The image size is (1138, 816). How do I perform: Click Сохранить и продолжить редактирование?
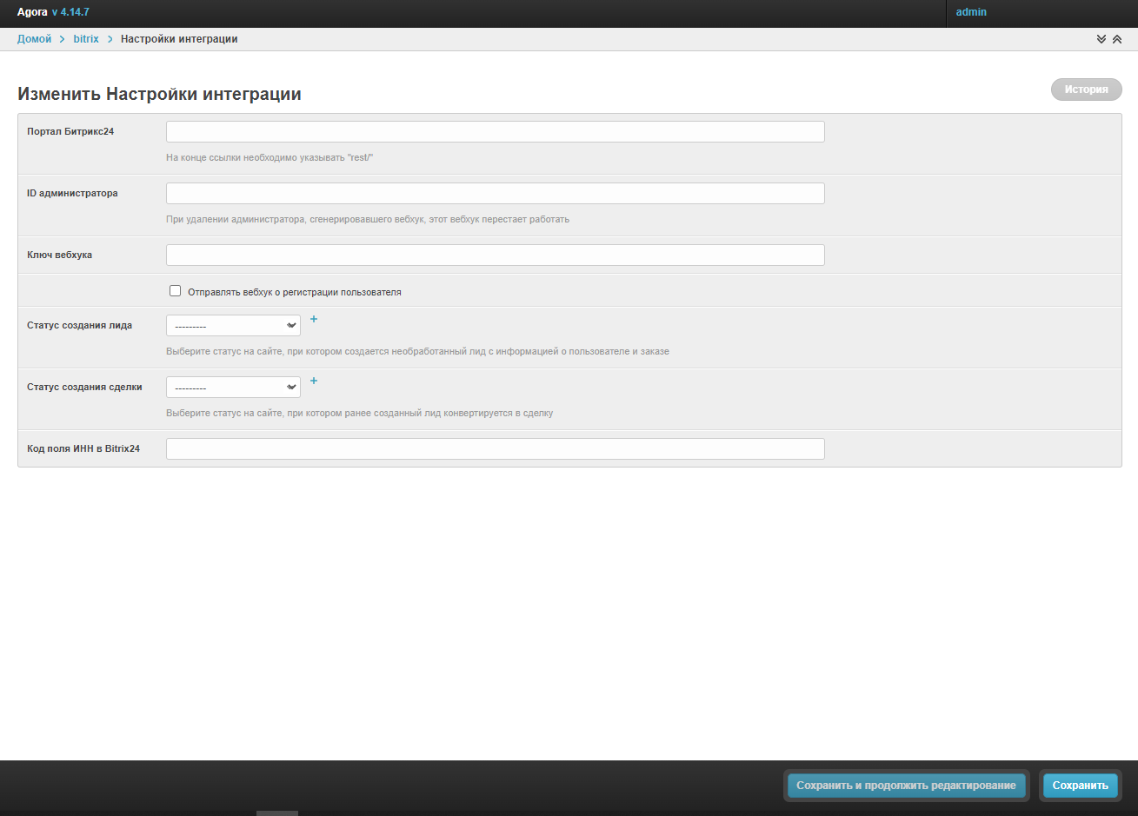(x=906, y=786)
